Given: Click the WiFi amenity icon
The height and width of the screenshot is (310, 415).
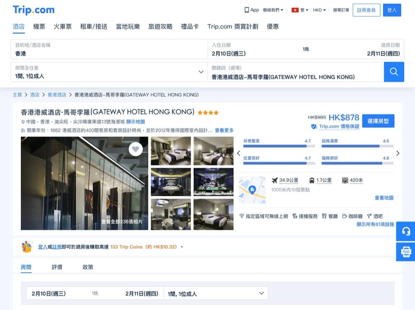Looking at the screenshot, I should [242, 216].
